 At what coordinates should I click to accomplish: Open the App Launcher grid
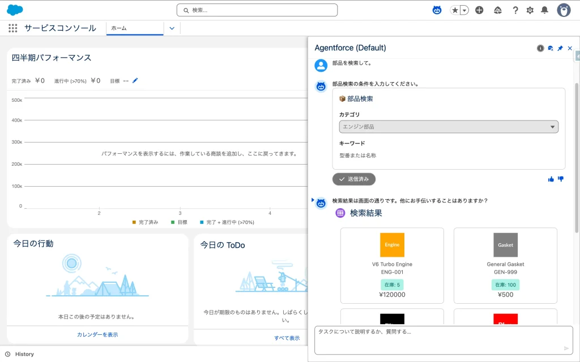click(13, 28)
